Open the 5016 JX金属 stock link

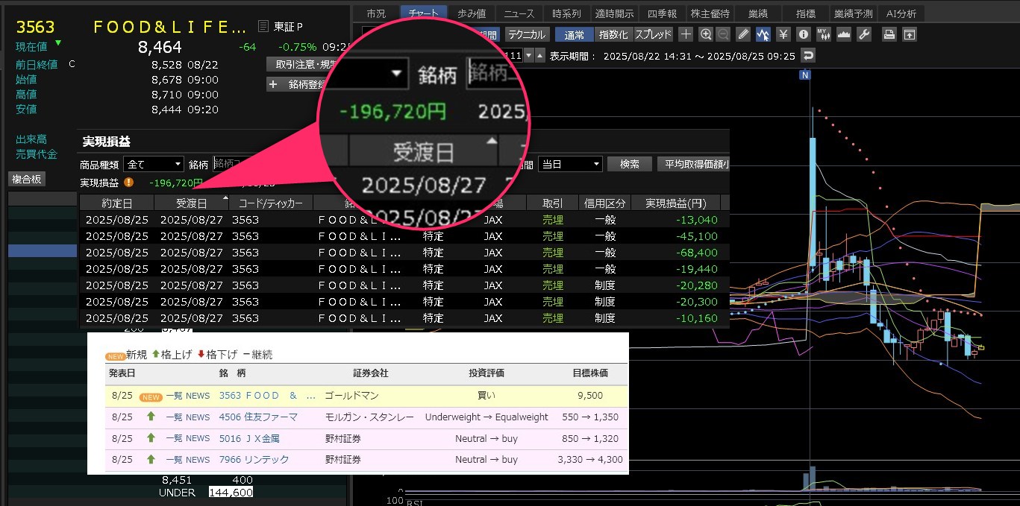point(249,439)
